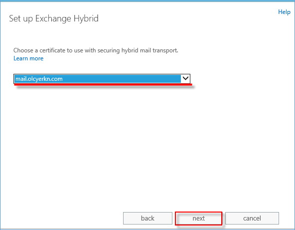
Task: Click the Choose a certificate instruction text
Action: (x=96, y=50)
